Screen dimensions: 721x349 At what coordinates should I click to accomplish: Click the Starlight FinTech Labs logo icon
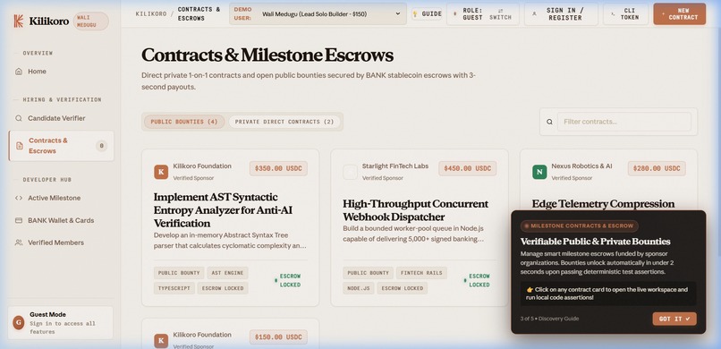350,172
